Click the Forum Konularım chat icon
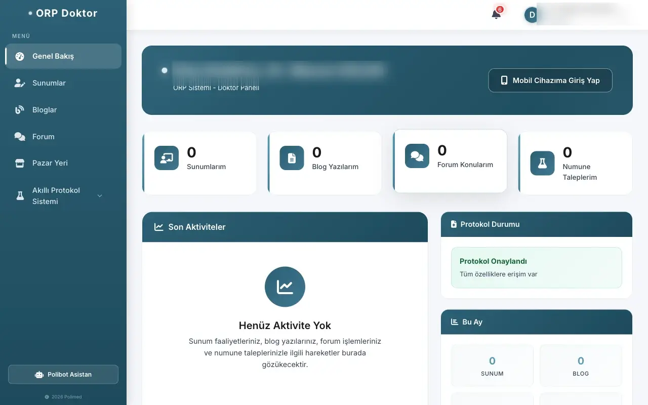 (x=417, y=156)
